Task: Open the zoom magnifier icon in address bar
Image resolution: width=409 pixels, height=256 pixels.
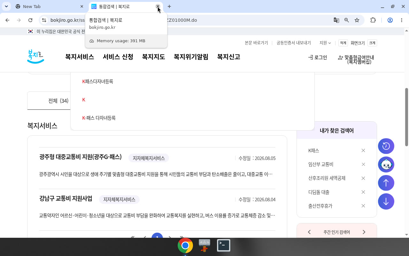Action: pyautogui.click(x=346, y=20)
